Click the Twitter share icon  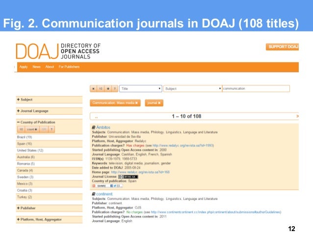click(x=115, y=186)
